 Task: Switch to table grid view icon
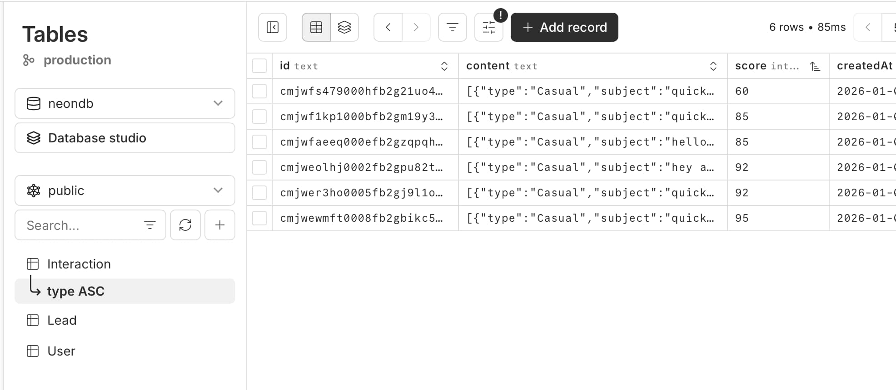tap(316, 27)
